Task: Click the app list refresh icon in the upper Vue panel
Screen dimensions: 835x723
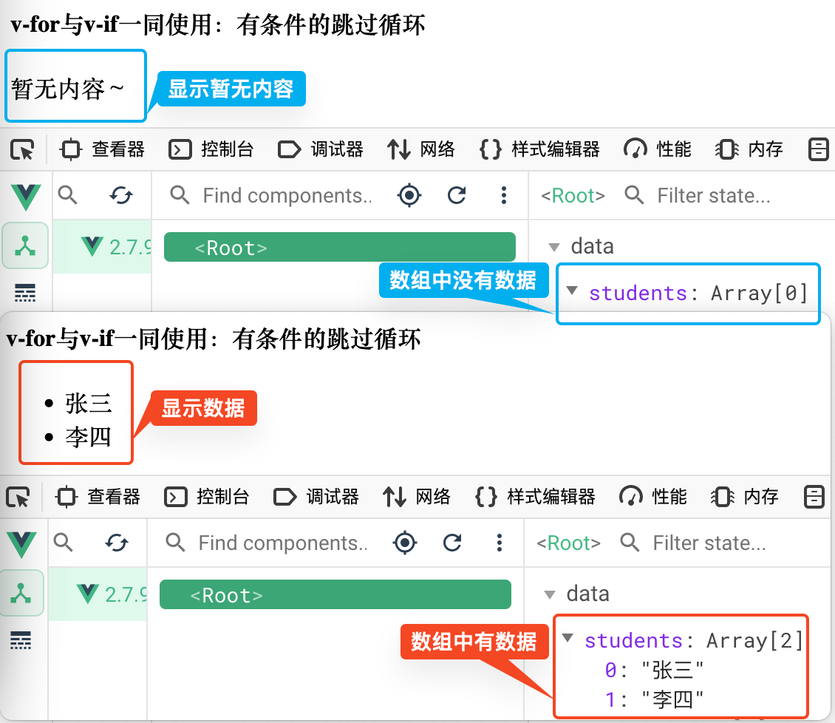Action: click(121, 195)
